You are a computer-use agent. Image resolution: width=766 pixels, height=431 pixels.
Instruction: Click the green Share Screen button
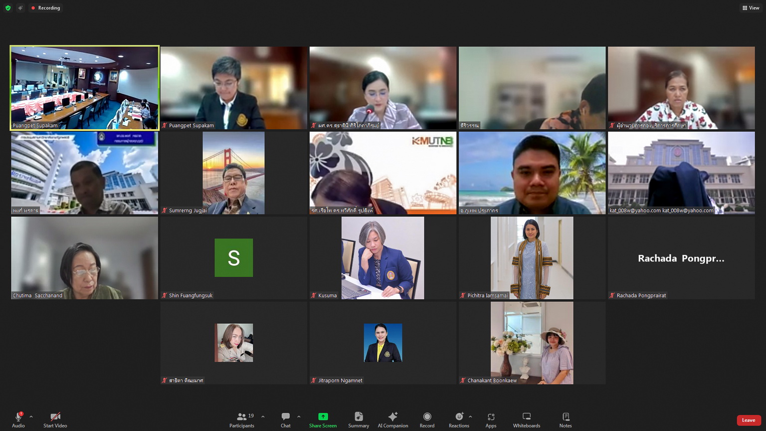click(323, 420)
